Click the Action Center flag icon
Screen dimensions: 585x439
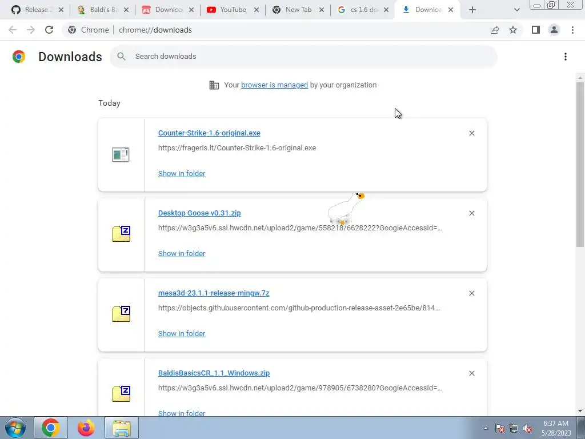click(x=500, y=428)
